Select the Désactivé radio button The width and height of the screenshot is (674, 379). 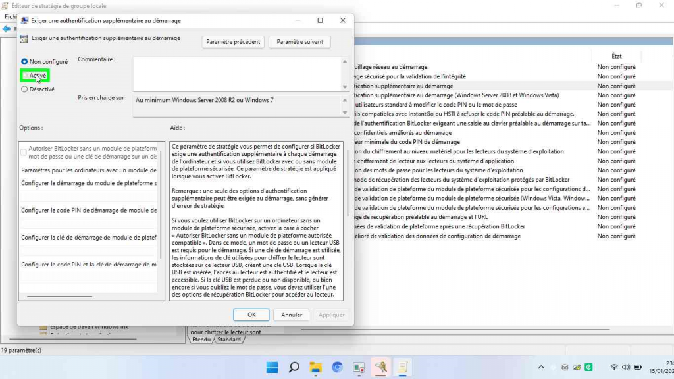click(25, 89)
